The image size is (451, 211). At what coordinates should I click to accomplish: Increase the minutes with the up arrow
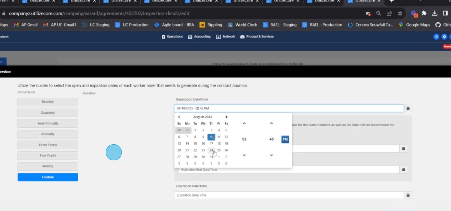tap(271, 123)
